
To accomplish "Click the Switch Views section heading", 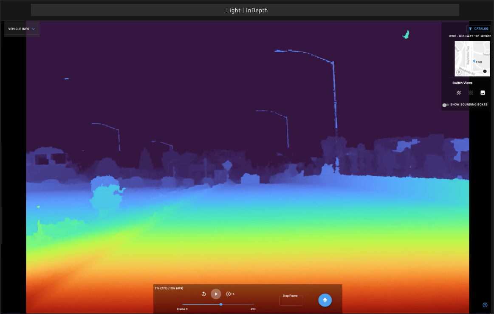I will pos(462,83).
